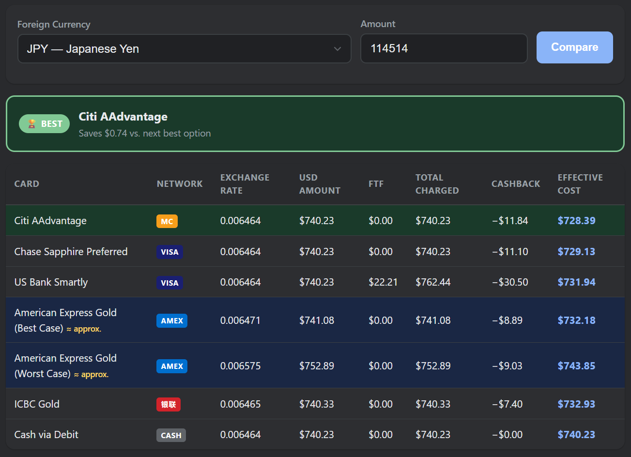Click the VISA badge in Chase Sapphire Preferred row
The image size is (631, 457).
point(169,252)
